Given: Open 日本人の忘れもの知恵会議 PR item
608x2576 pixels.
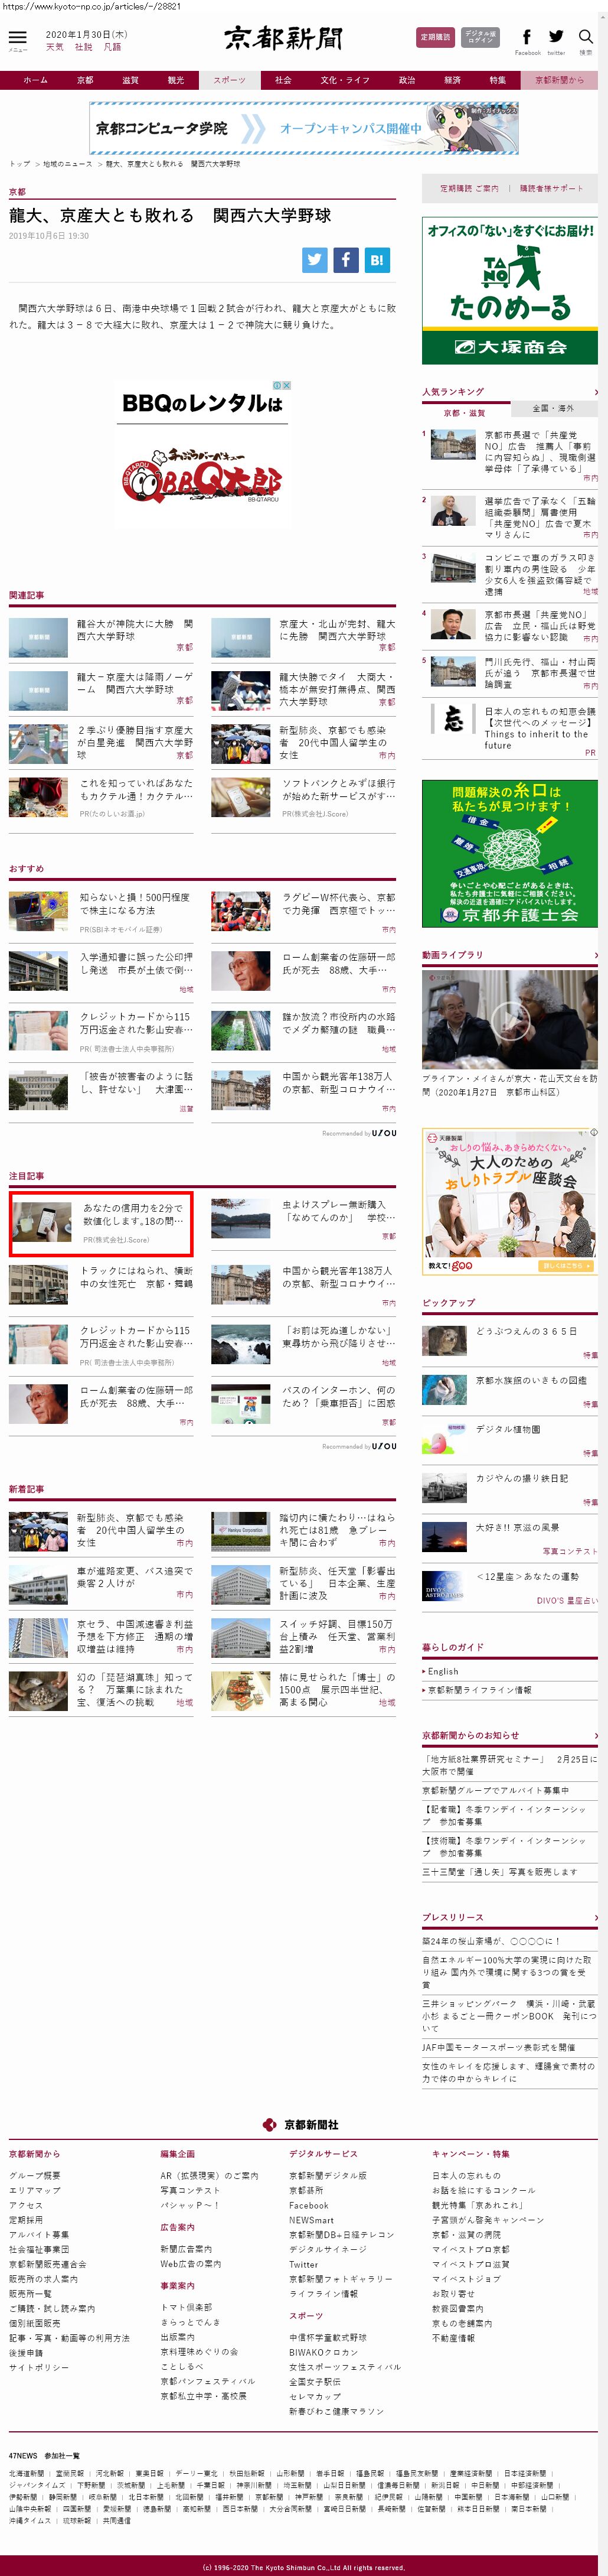Looking at the screenshot, I should pos(539,728).
